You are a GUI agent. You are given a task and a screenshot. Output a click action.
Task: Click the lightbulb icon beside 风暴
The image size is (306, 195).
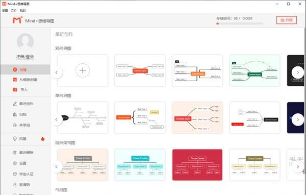click(15, 139)
